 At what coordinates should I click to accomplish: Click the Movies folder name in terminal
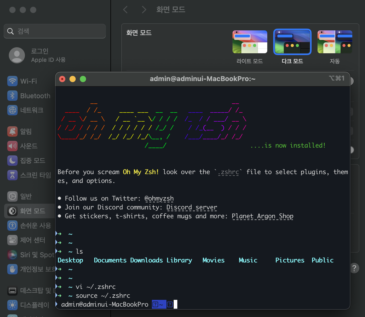pos(214,260)
